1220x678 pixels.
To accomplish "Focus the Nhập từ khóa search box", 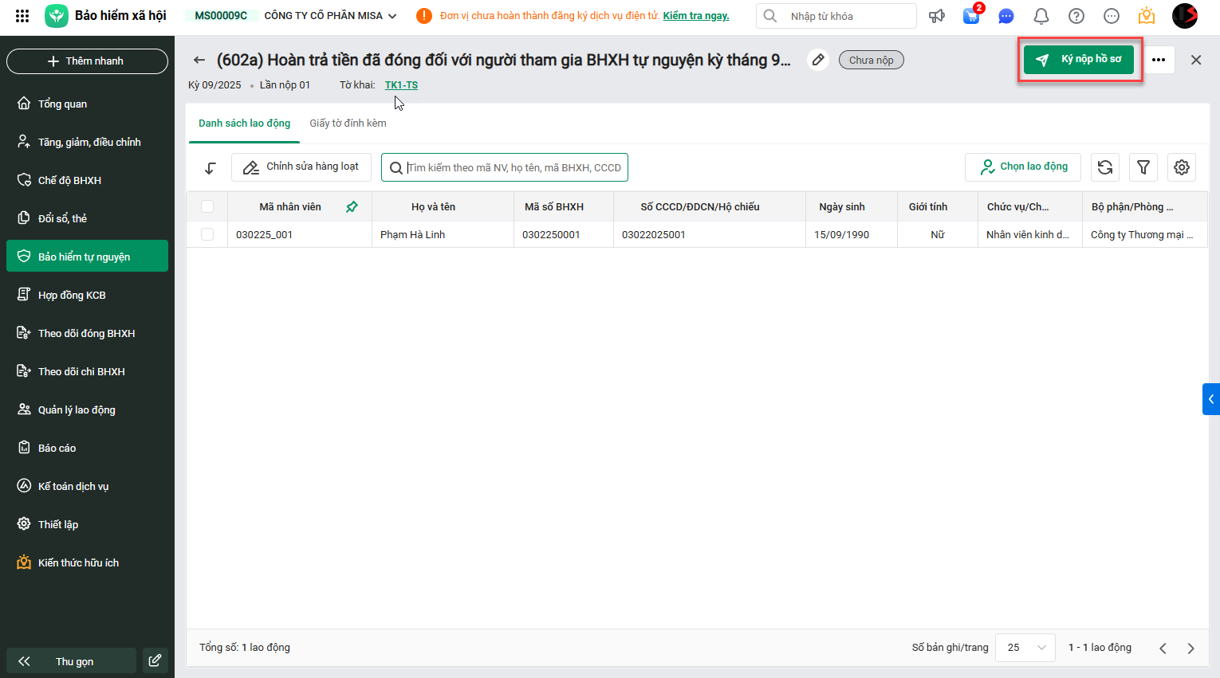I will pos(836,16).
